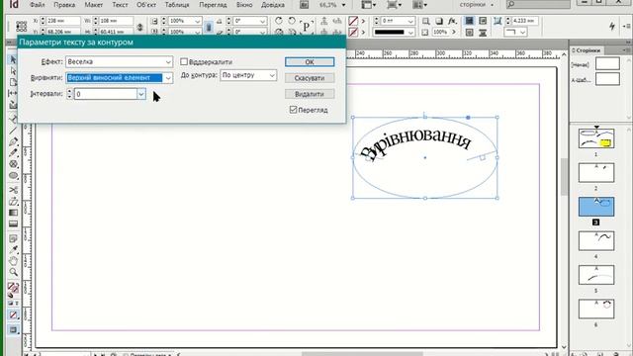Click the stroke color swatch in control bar
633x356 pixels.
[x=353, y=32]
